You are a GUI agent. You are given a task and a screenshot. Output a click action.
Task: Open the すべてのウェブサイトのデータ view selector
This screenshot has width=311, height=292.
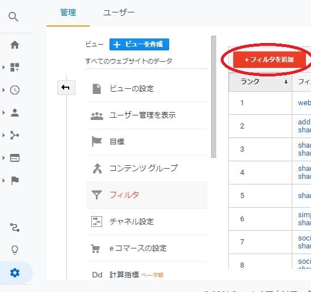point(128,61)
